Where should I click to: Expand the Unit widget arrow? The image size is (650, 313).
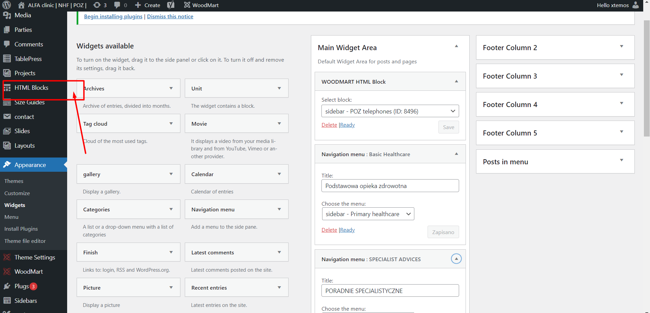279,88
